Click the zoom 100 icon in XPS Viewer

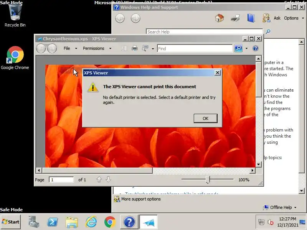point(145,48)
